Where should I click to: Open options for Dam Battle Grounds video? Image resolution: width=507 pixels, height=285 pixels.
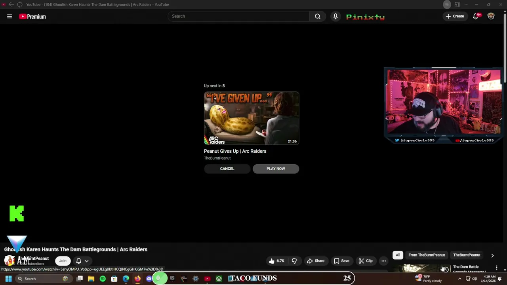pos(496,268)
